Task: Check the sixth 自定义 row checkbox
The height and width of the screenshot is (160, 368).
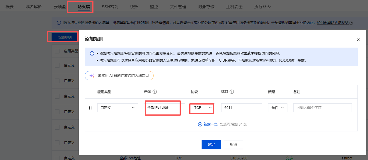Action: (57, 142)
